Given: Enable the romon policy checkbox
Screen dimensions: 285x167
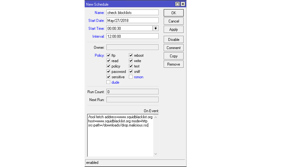Looking at the screenshot, I should pyautogui.click(x=131, y=77).
